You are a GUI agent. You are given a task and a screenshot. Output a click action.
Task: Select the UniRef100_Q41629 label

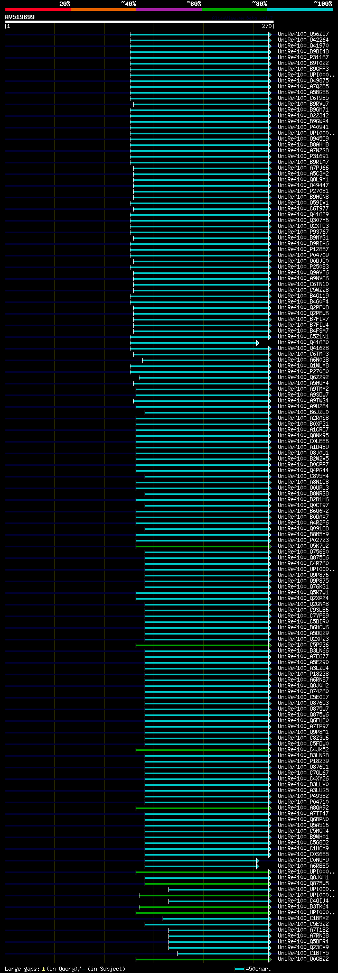pyautogui.click(x=303, y=214)
